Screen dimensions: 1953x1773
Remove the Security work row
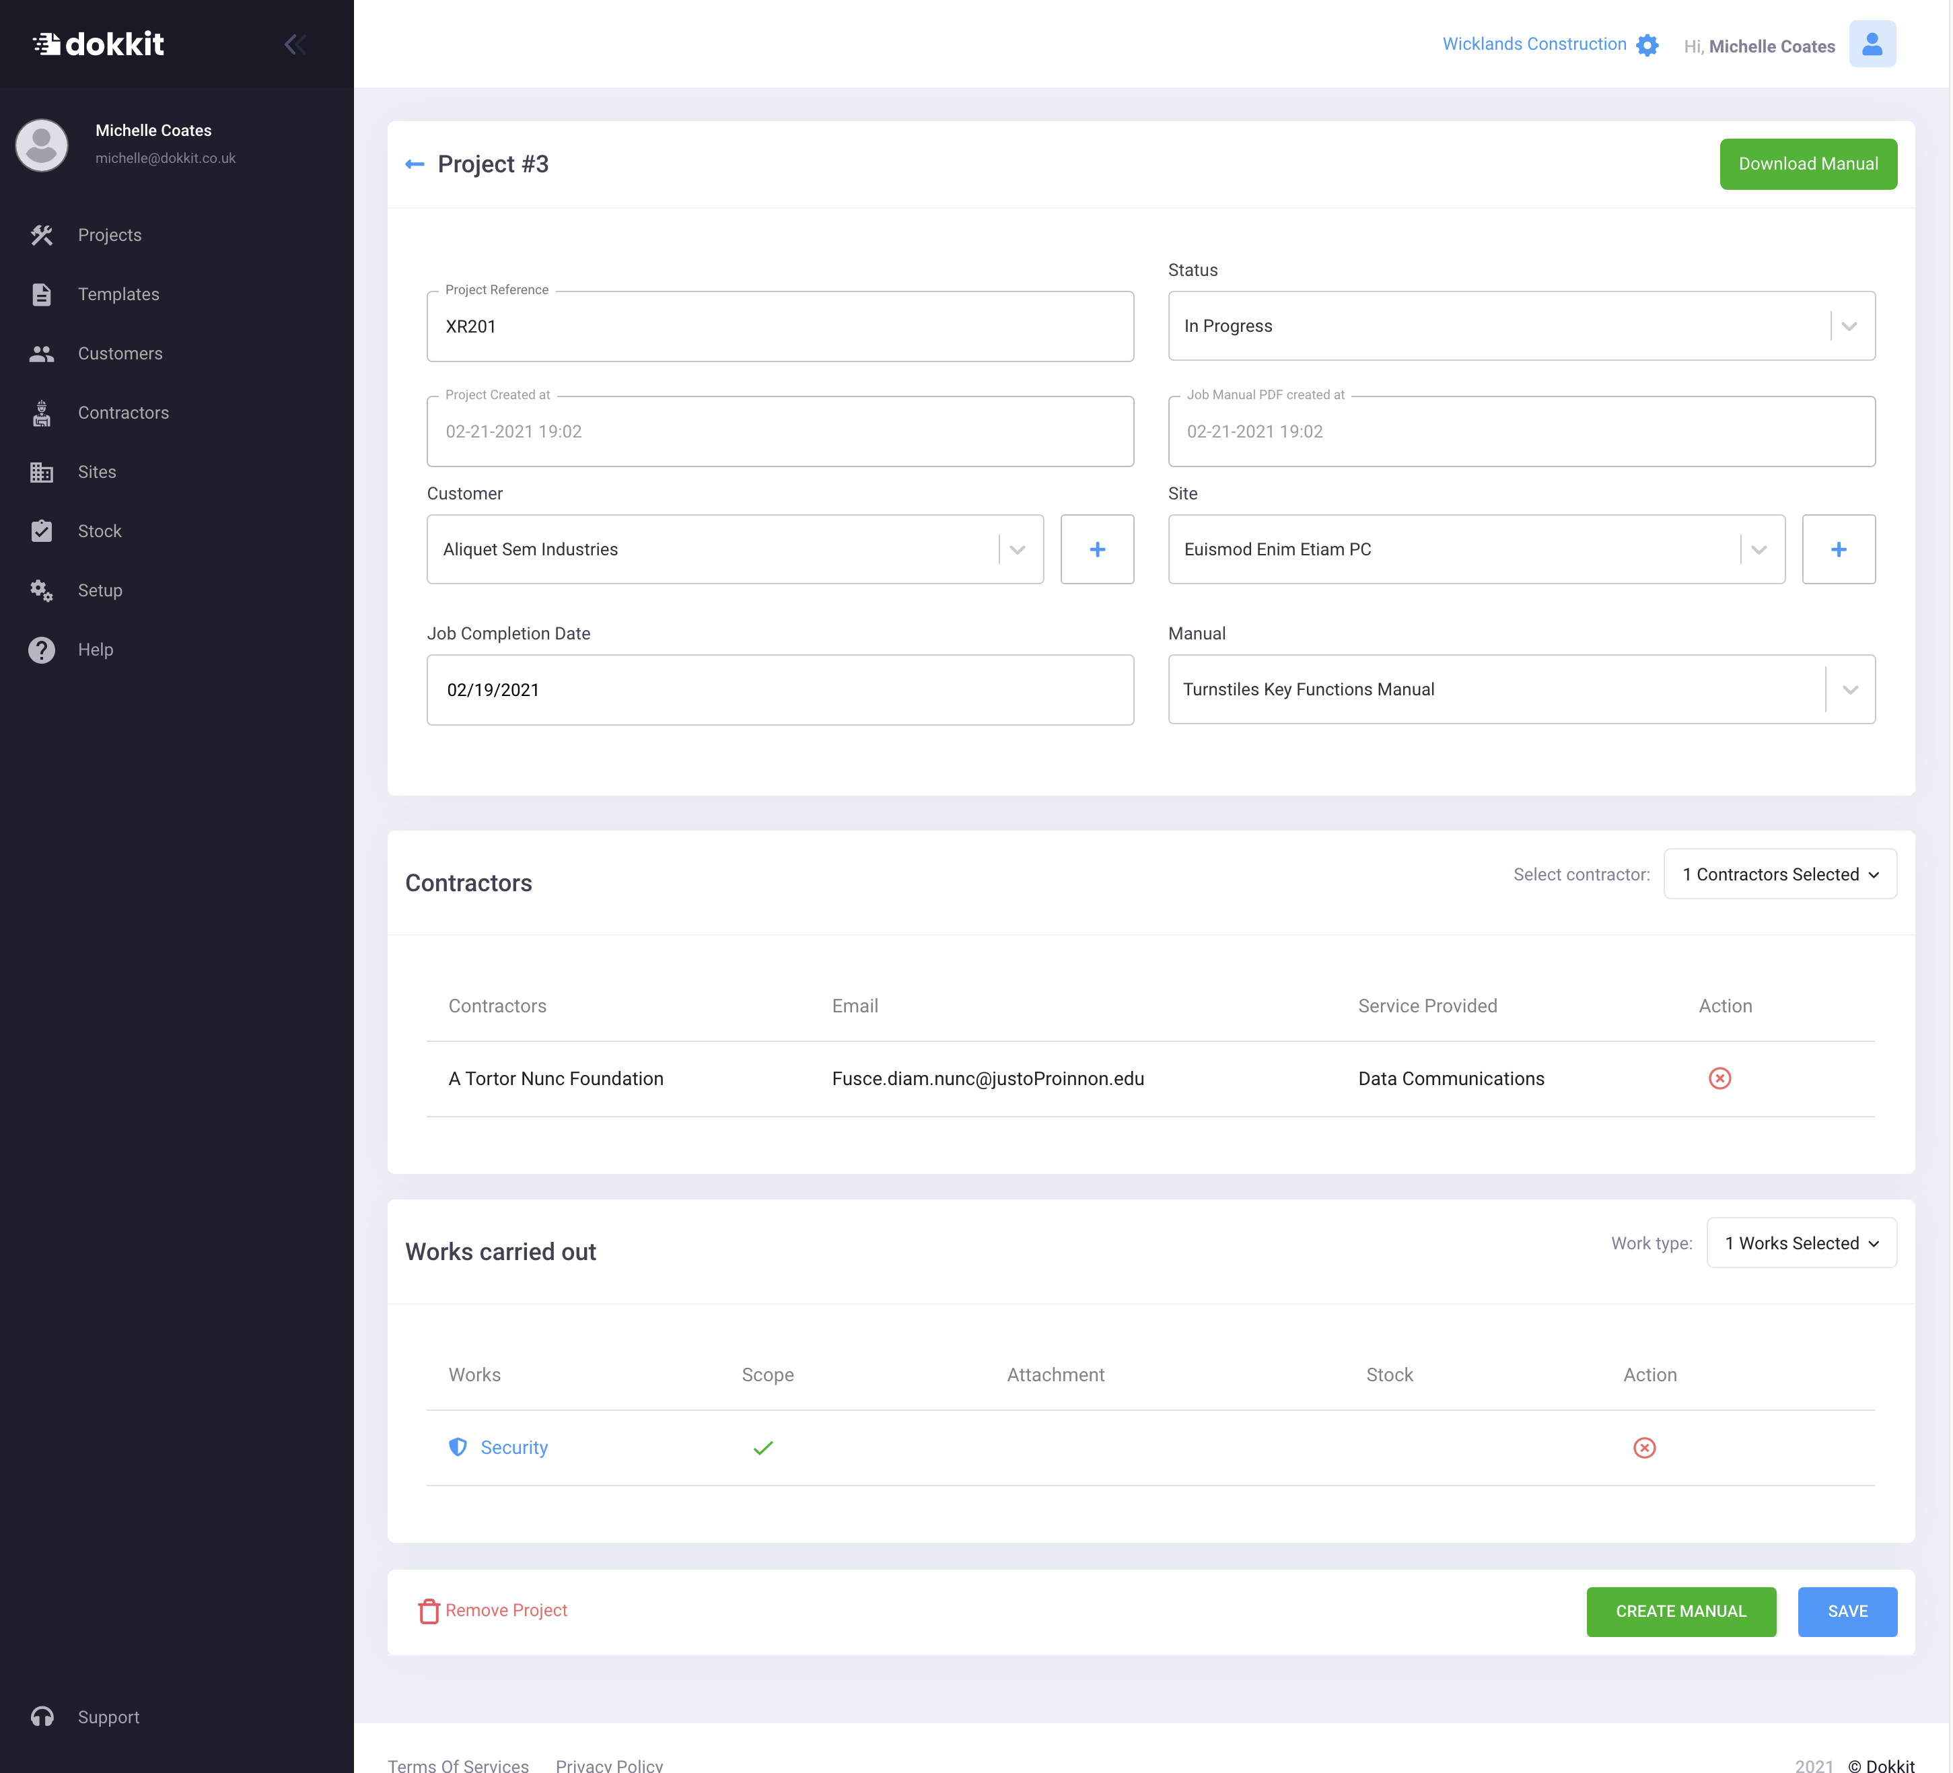click(x=1644, y=1447)
